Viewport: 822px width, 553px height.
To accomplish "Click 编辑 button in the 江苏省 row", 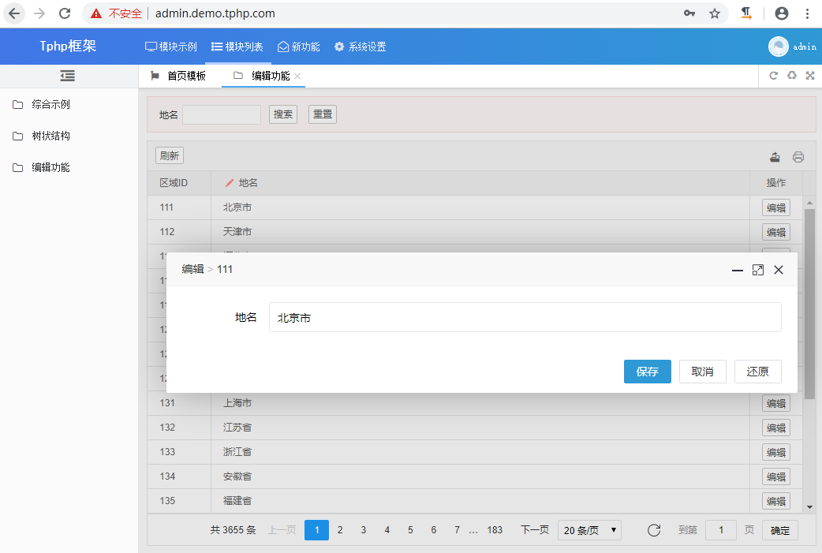I will pyautogui.click(x=776, y=428).
